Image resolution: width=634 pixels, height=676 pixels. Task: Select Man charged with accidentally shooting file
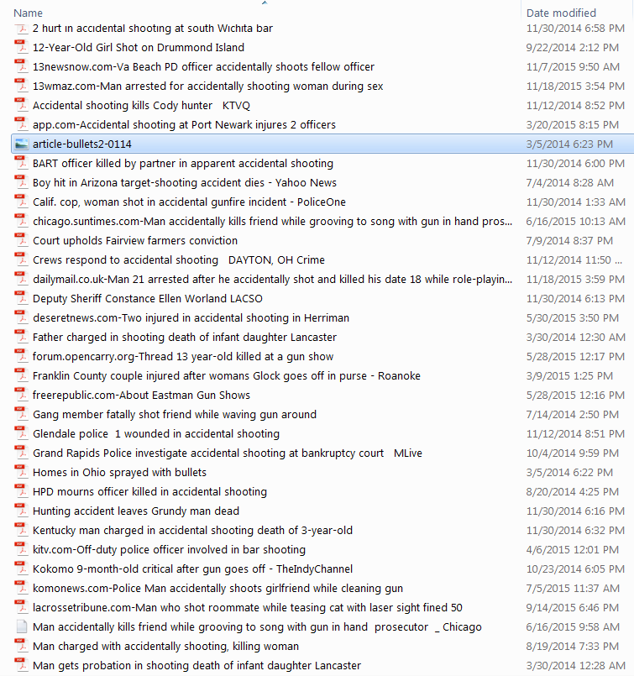(165, 647)
